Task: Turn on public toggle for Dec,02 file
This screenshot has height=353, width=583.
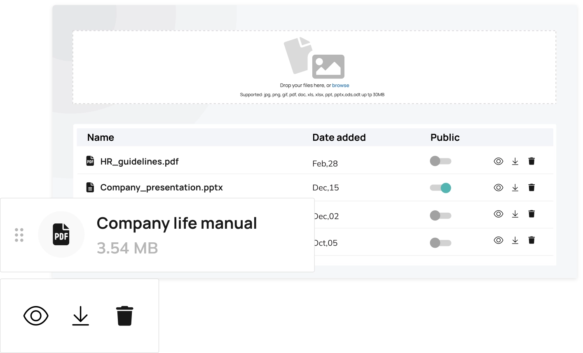Action: tap(440, 215)
